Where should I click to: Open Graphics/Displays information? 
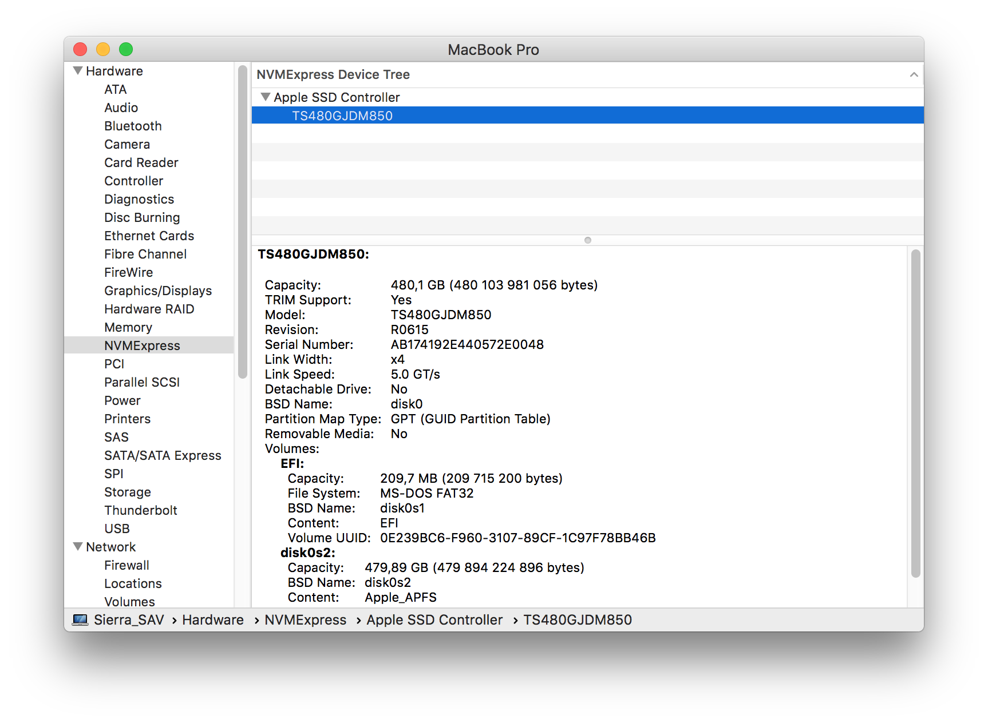coord(158,291)
